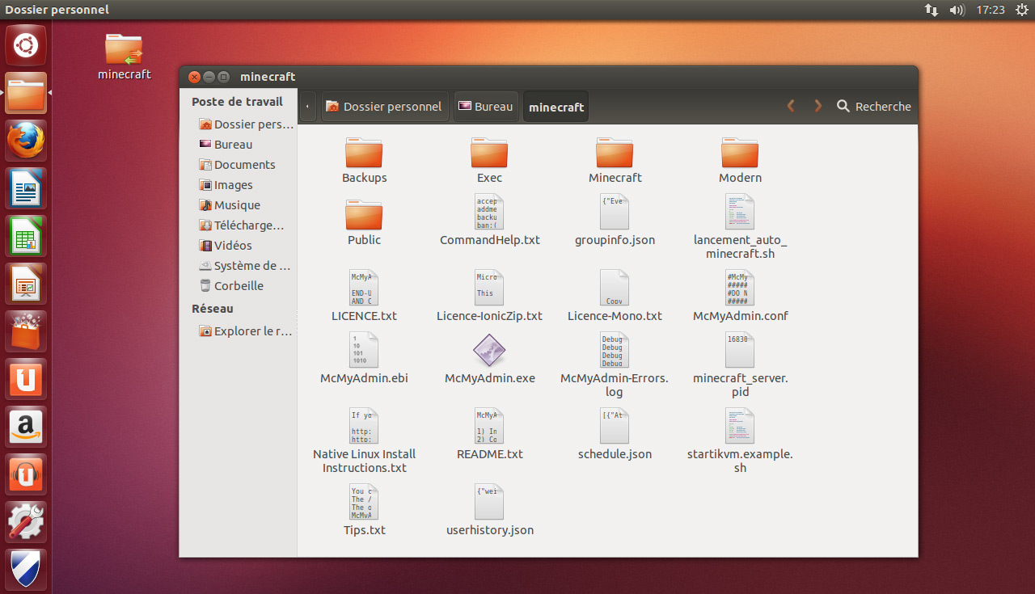Click the forward navigation arrow

pos(817,107)
